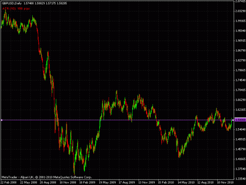Click the 19 May 2009 date label
This screenshot has height=185, width=246.
(x=107, y=183)
